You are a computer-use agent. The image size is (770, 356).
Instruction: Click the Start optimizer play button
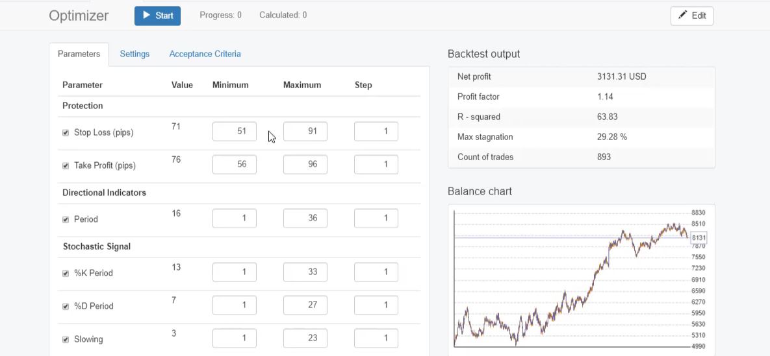157,16
